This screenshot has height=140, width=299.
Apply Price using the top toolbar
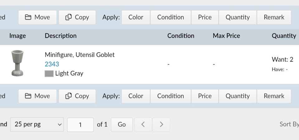click(205, 17)
